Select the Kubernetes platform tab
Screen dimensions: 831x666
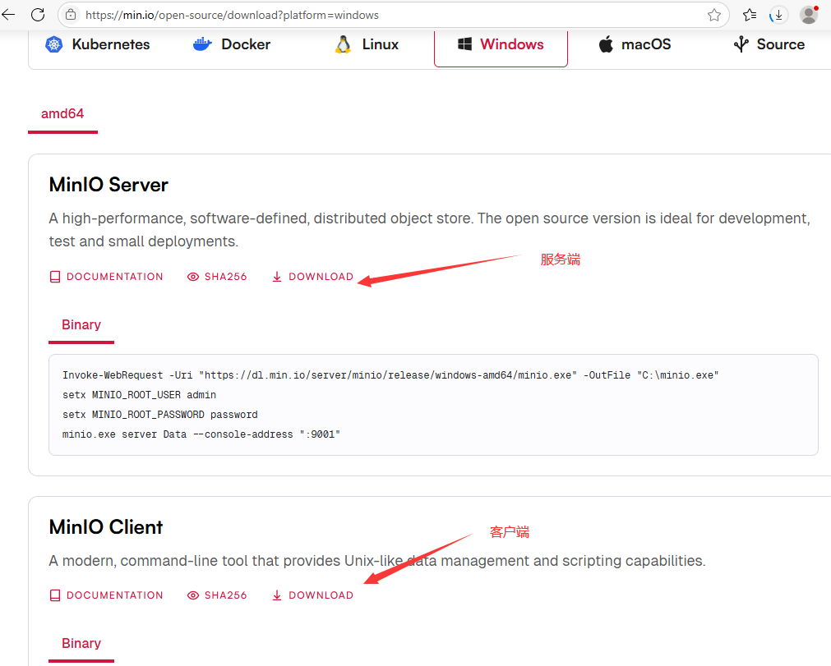(x=99, y=44)
